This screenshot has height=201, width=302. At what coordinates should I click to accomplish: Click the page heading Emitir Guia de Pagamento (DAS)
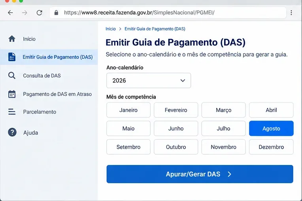coord(176,42)
